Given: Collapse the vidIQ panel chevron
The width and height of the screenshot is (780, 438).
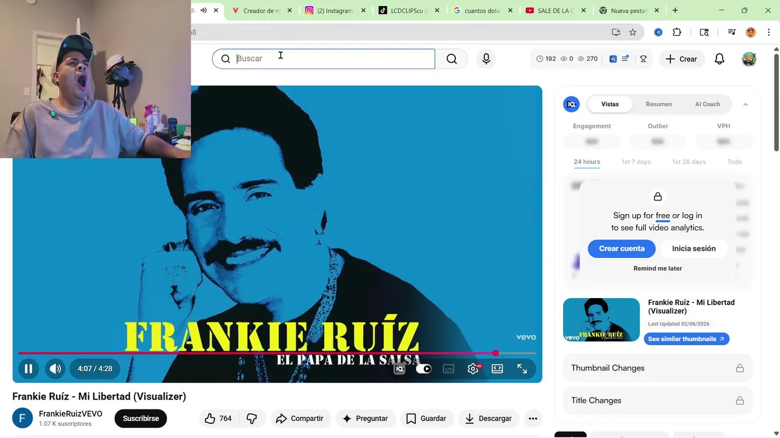Looking at the screenshot, I should 745,105.
